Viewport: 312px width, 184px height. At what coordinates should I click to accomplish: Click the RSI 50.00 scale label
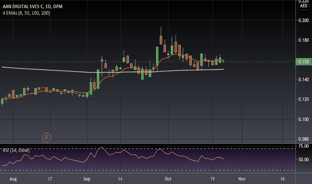pyautogui.click(x=304, y=160)
